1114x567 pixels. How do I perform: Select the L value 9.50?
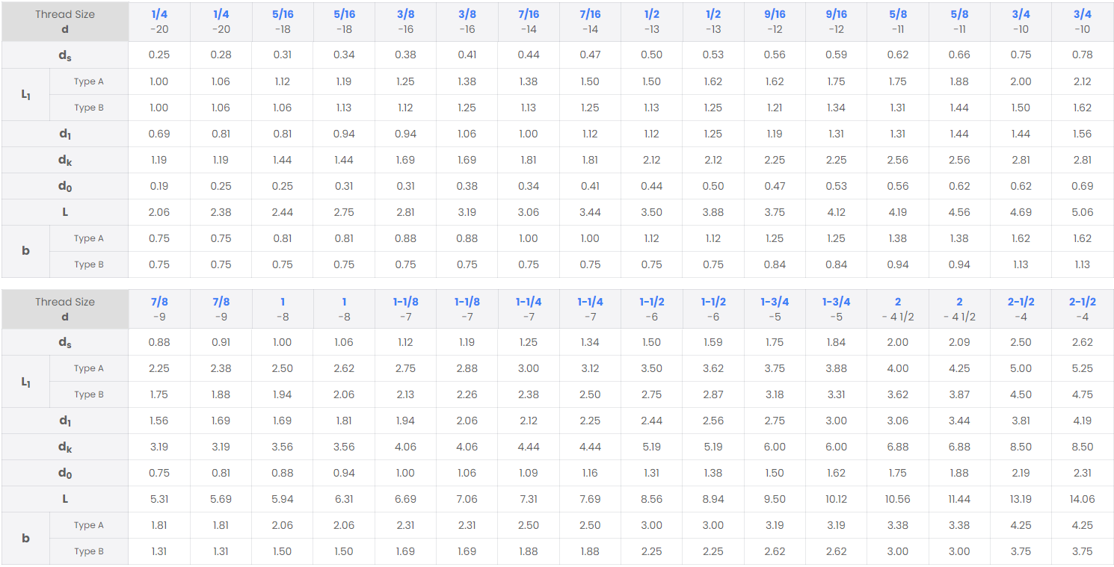point(775,499)
